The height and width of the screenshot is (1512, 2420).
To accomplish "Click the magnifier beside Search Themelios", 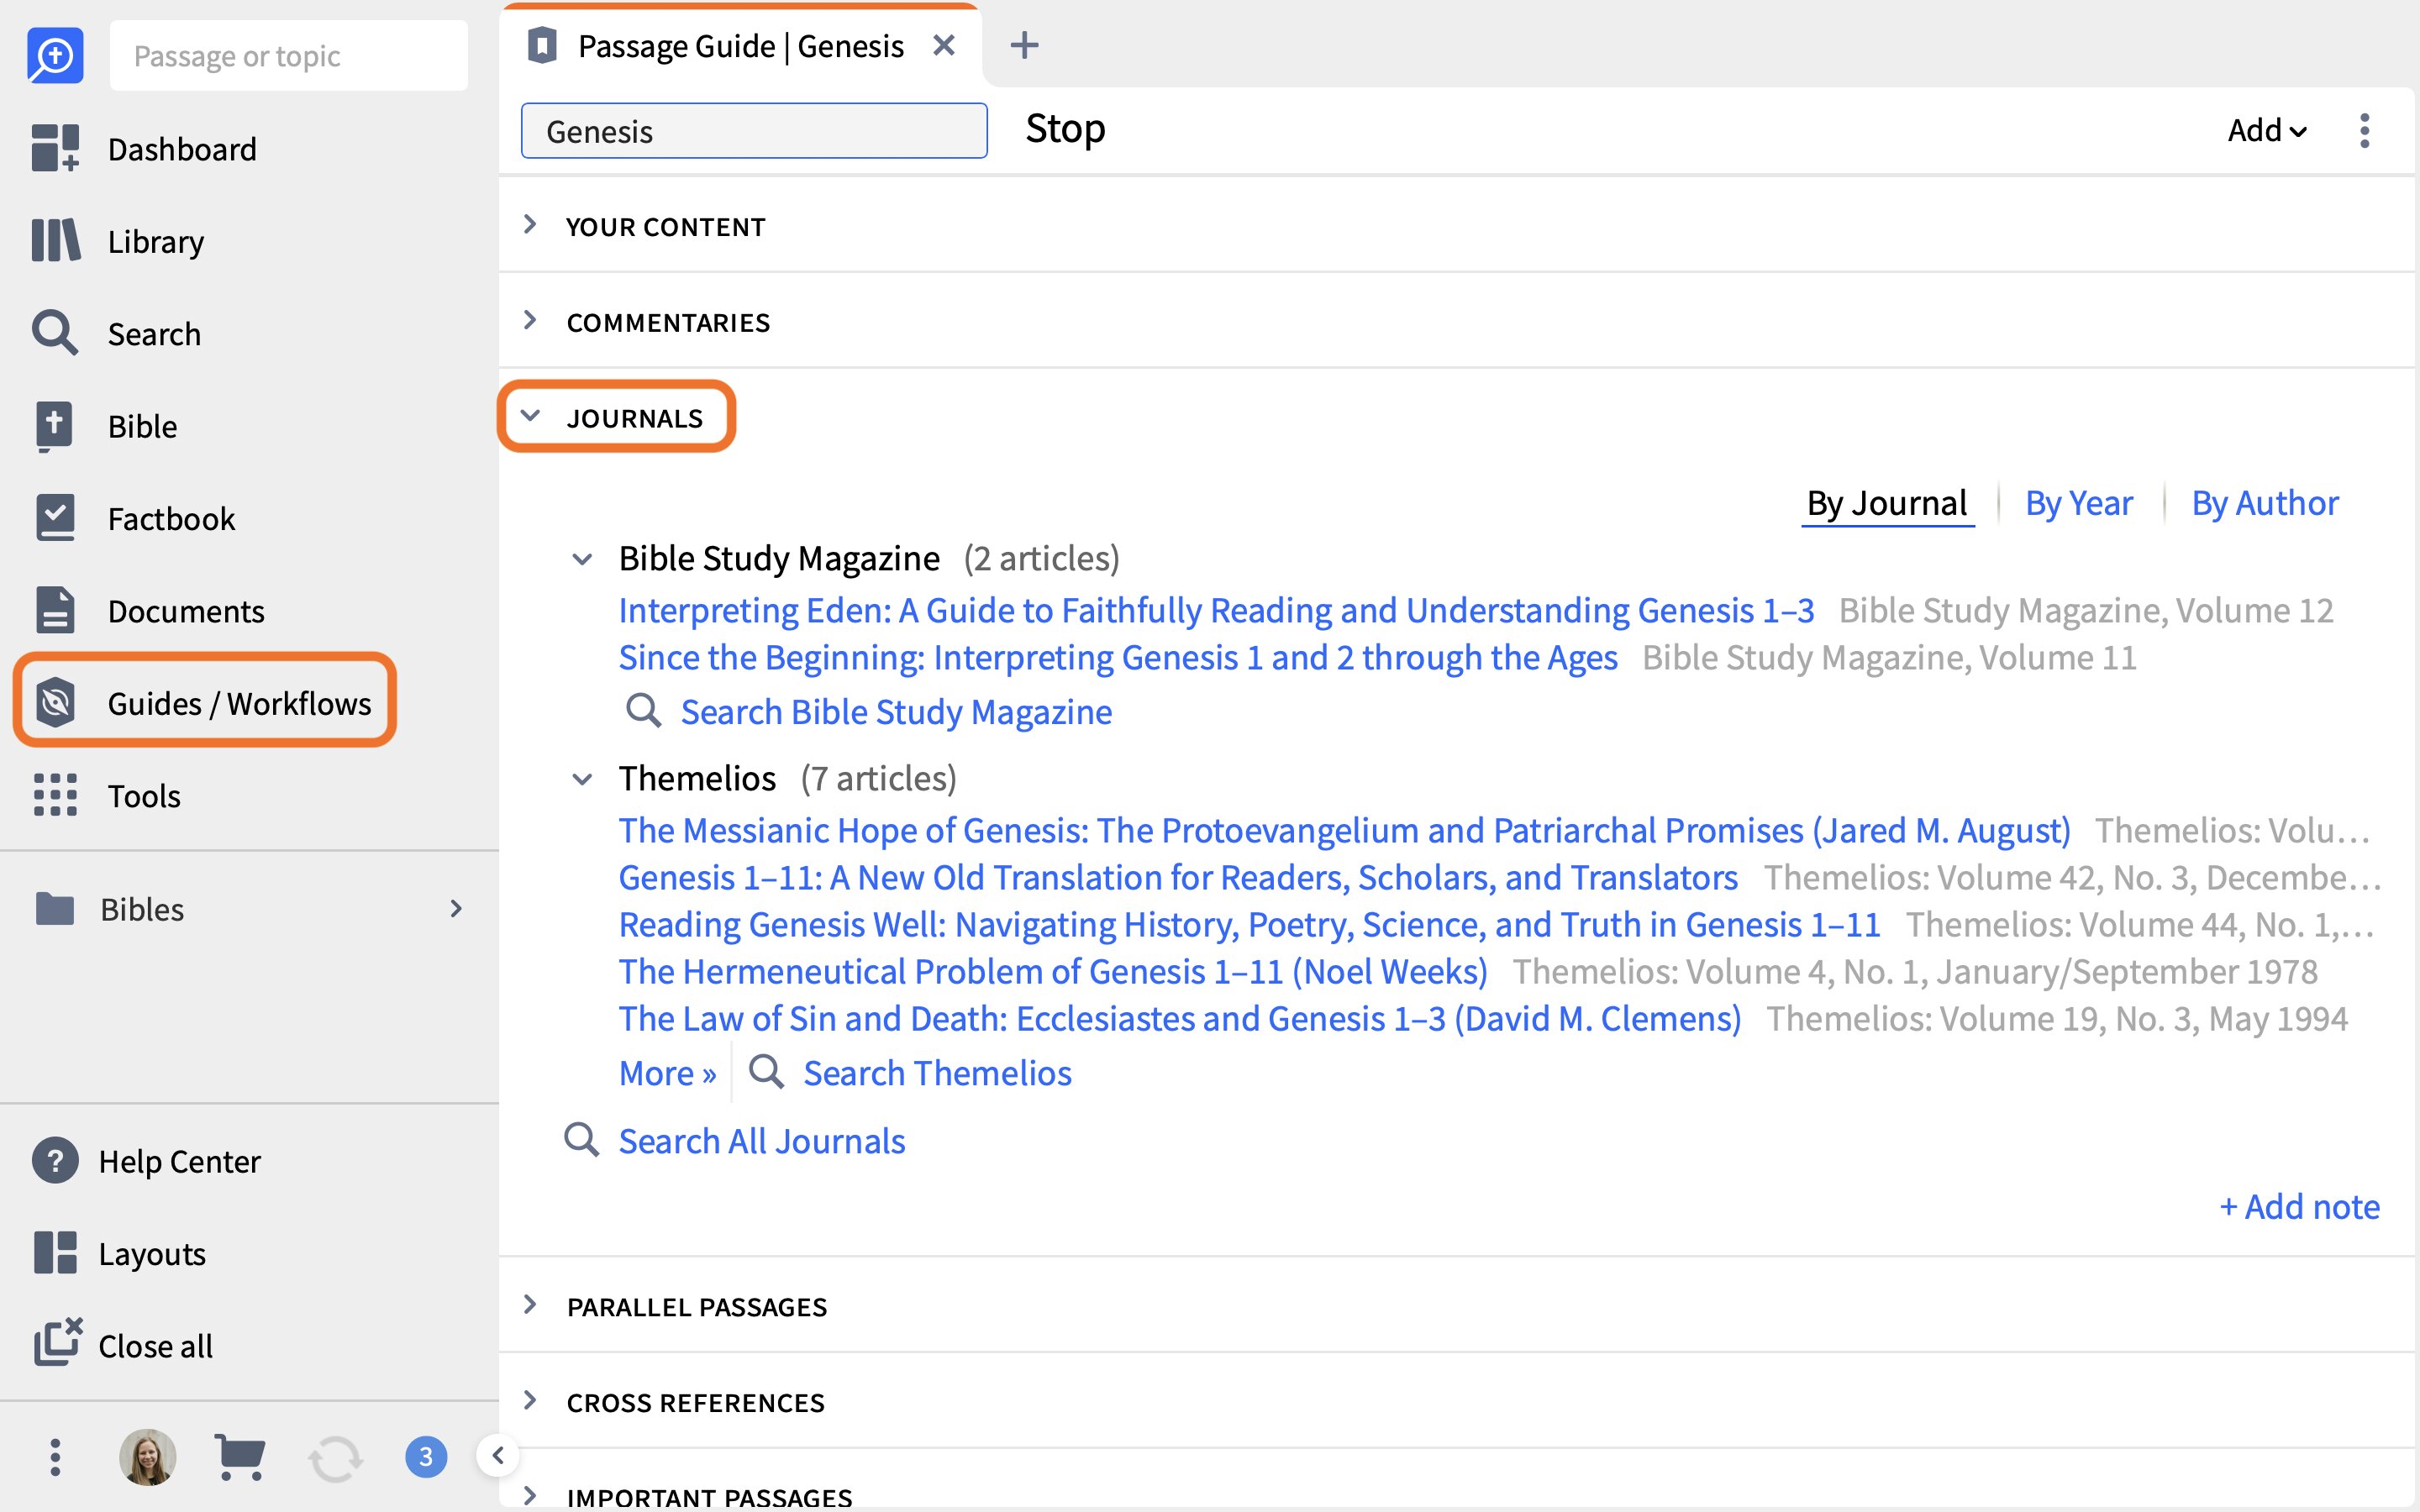I will click(x=766, y=1071).
